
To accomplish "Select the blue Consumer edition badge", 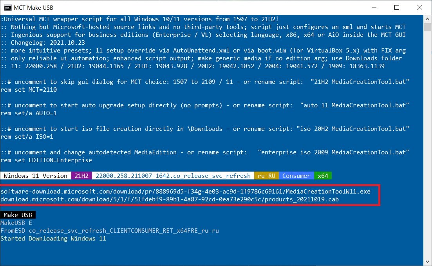I will click(296, 176).
